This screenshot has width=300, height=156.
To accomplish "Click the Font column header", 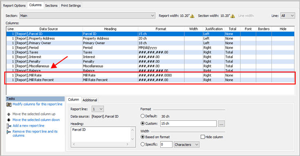I will (x=248, y=29).
